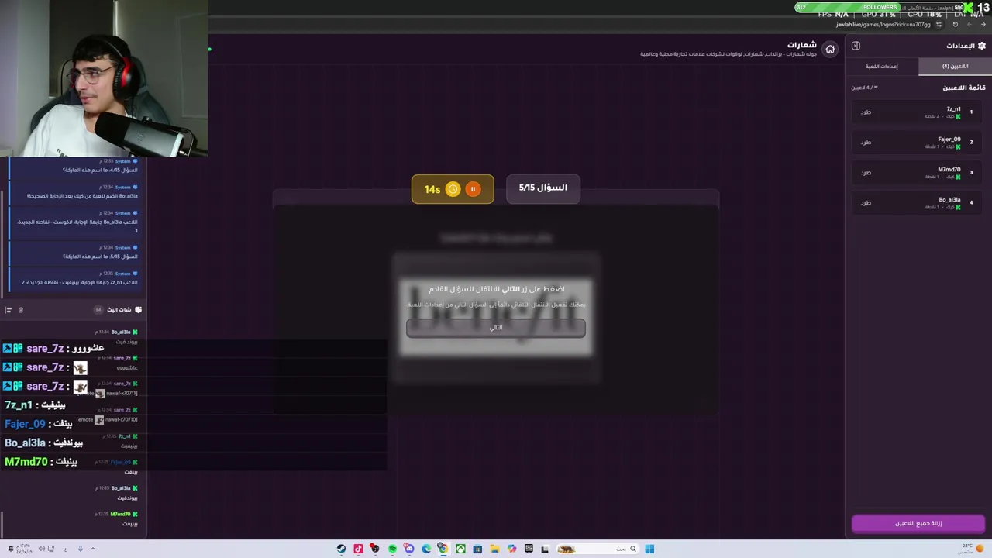Open Copilot from the taskbar
Image resolution: width=992 pixels, height=558 pixels.
click(x=511, y=549)
